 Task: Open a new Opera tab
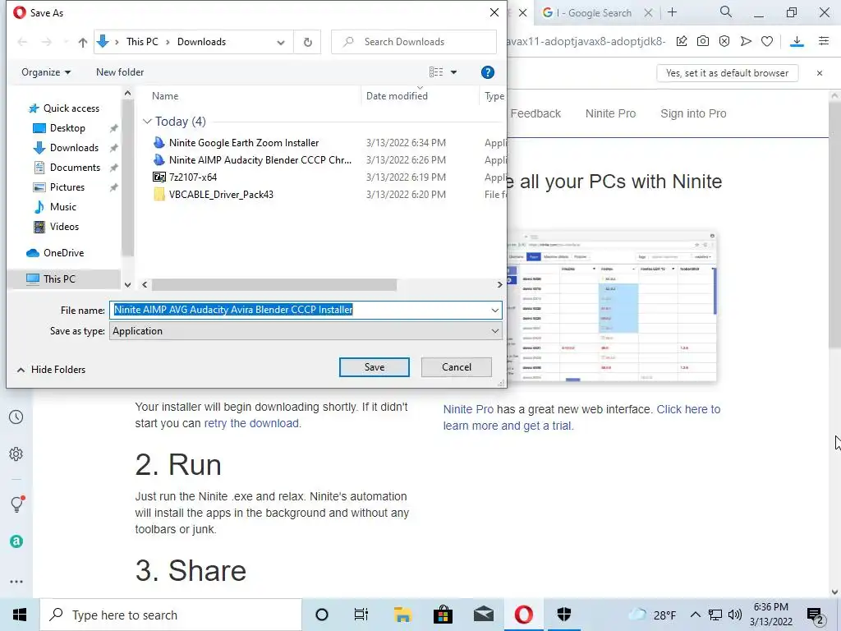[672, 12]
